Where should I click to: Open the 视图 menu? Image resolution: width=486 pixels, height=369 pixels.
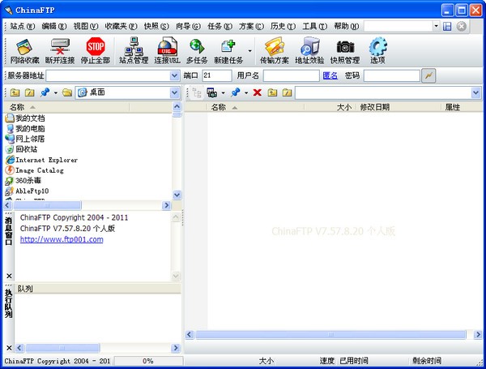tap(86, 27)
